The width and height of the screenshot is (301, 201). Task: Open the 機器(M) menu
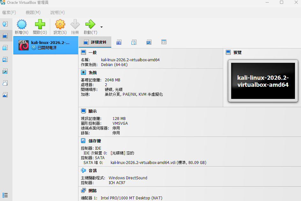tap(33, 12)
